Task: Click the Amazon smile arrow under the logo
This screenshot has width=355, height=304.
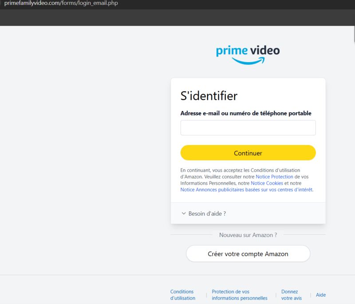Action: [x=248, y=61]
